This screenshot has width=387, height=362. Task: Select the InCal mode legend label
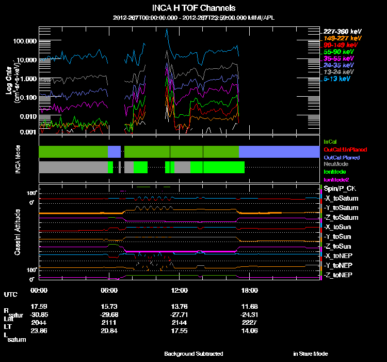(x=331, y=141)
